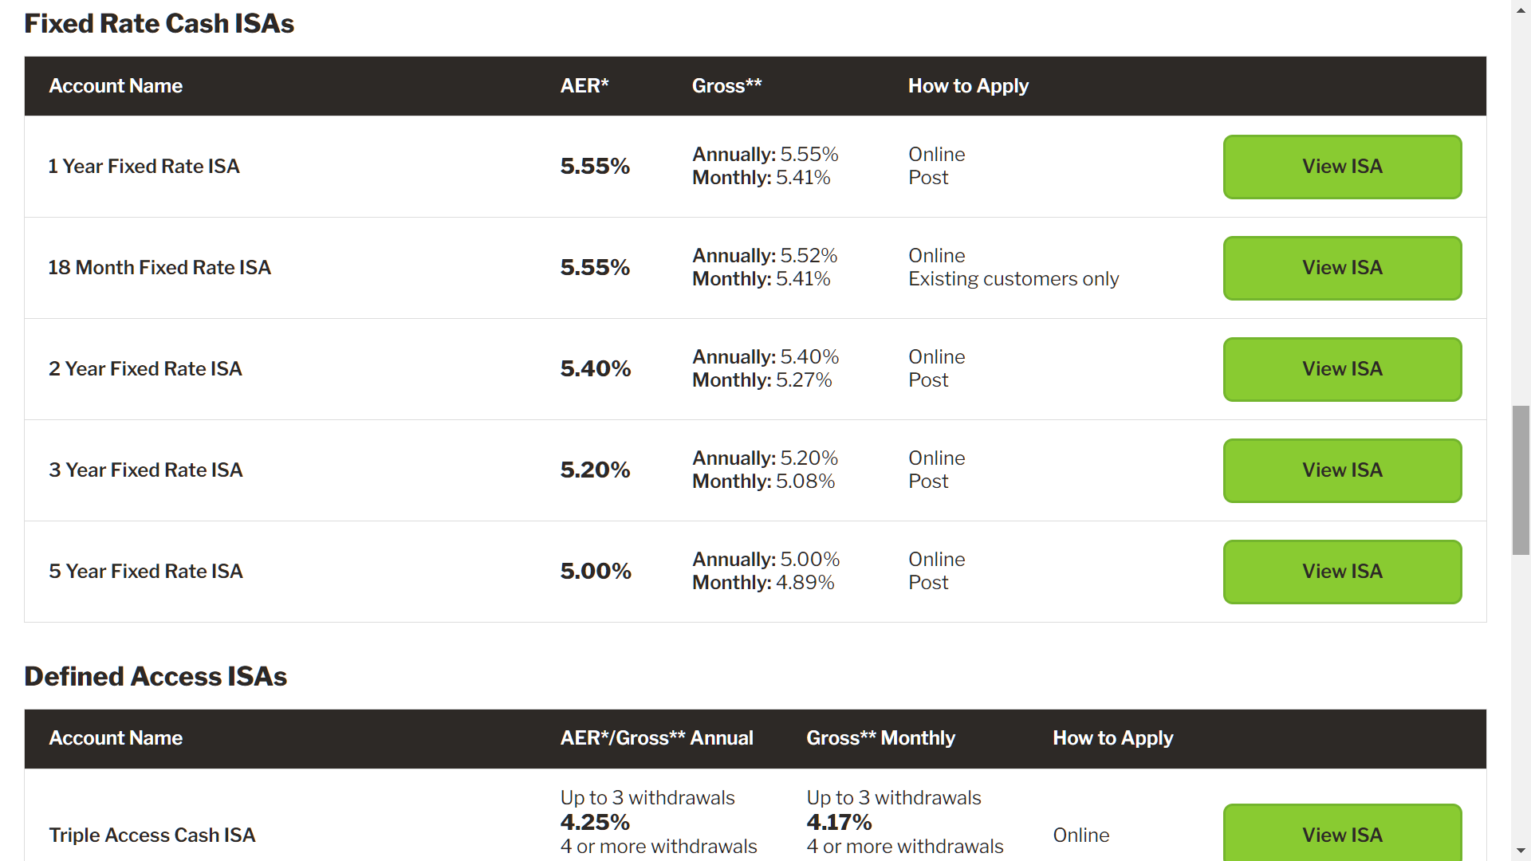
Task: Click the vertical scrollbar thumb
Action: (1521, 480)
